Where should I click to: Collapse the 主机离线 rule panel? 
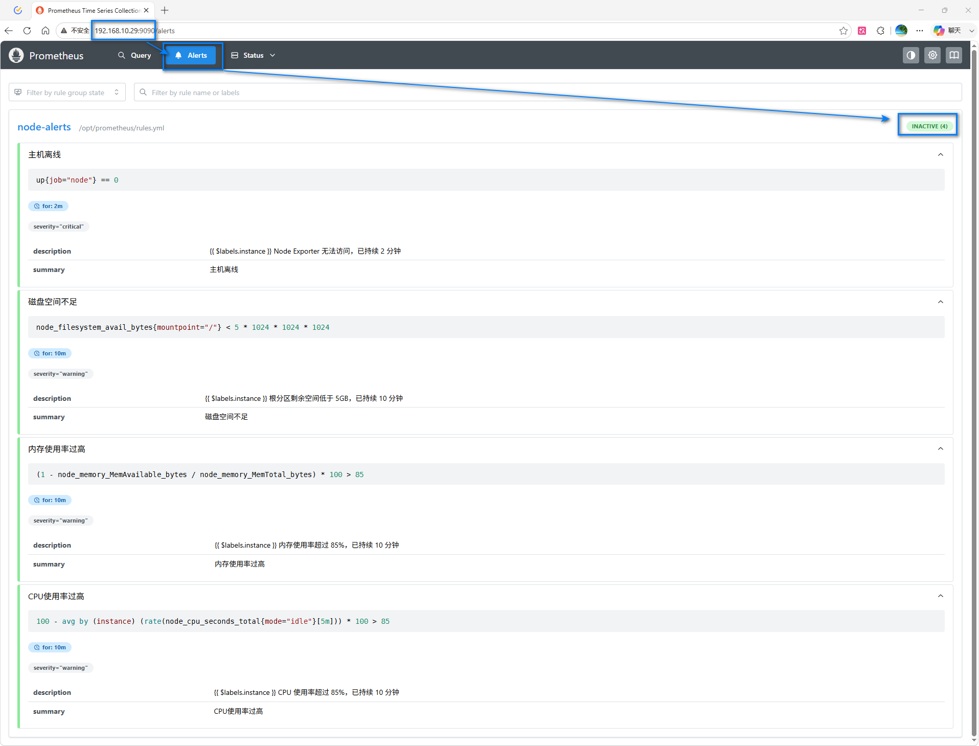[x=940, y=154]
